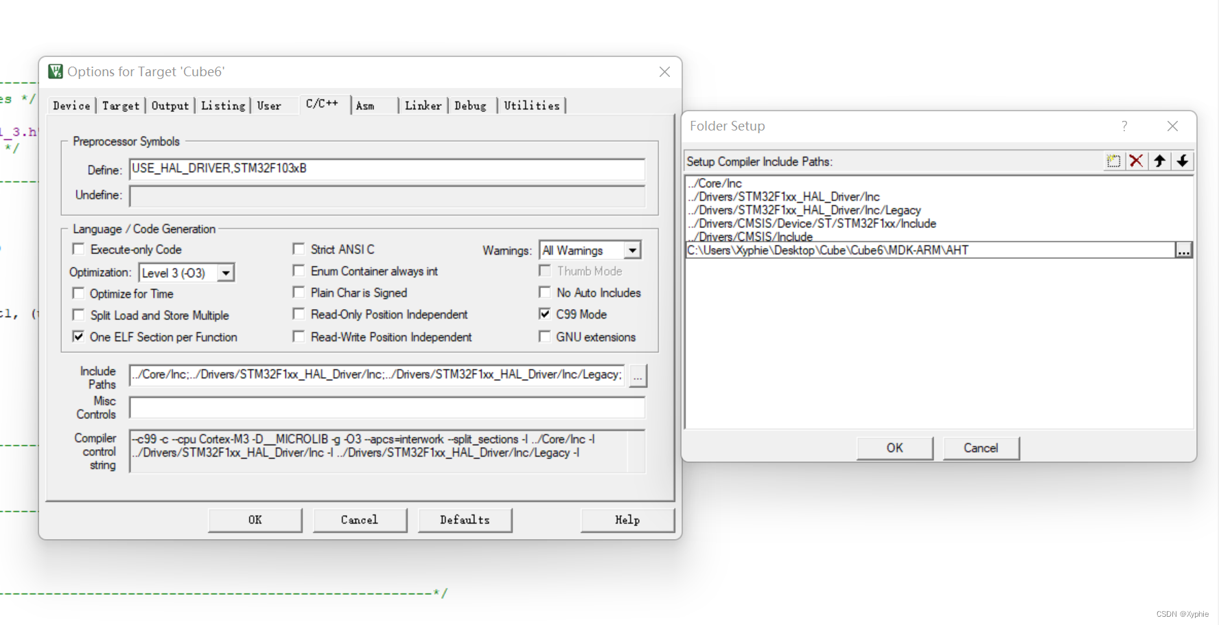Open the Debug tab
Image resolution: width=1219 pixels, height=625 pixels.
(470, 106)
